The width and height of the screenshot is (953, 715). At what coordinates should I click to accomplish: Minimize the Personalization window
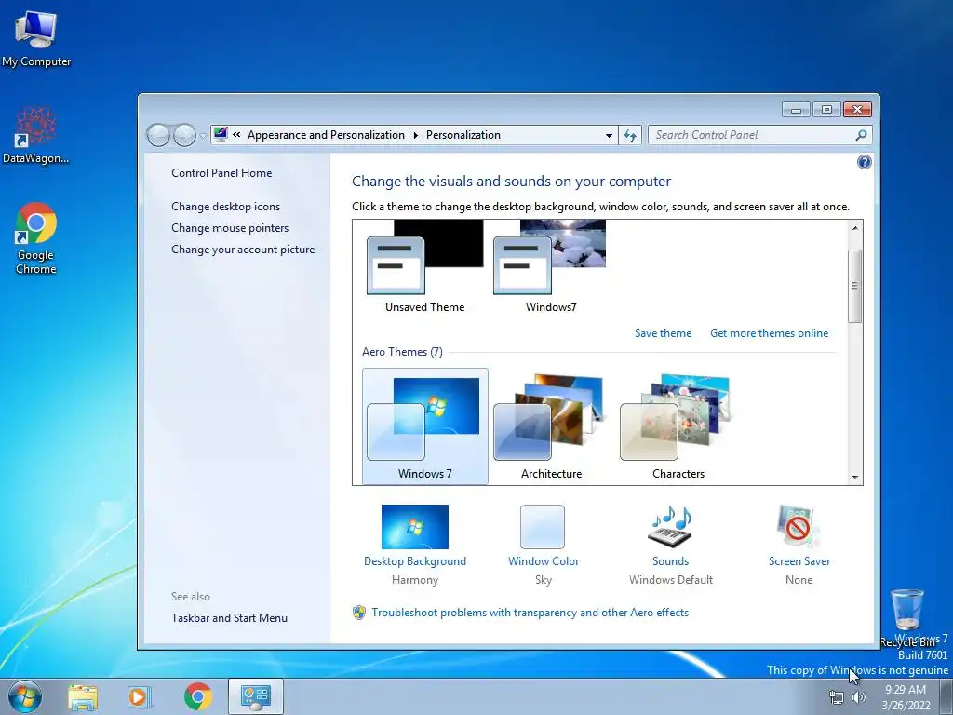coord(797,110)
